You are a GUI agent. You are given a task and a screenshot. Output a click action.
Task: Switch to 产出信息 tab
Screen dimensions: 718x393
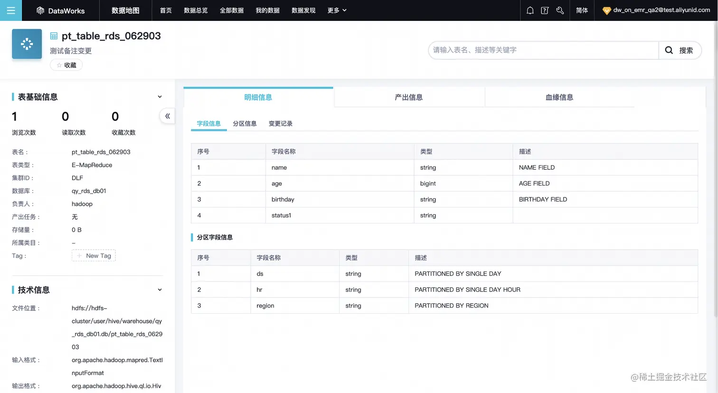tap(409, 97)
